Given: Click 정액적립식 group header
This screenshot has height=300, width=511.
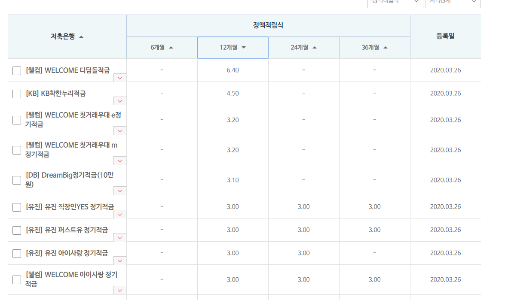Looking at the screenshot, I should [x=268, y=25].
